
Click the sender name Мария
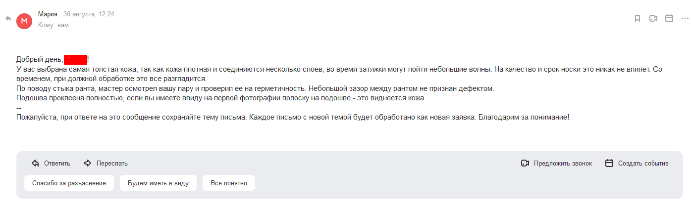(x=48, y=14)
